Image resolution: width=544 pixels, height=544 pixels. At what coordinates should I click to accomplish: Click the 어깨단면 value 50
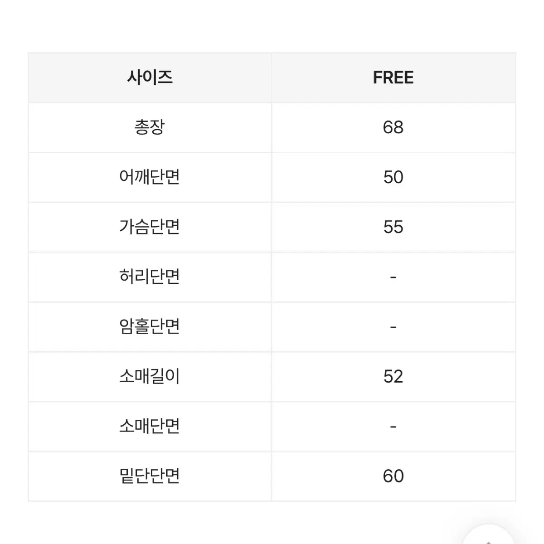(x=393, y=177)
